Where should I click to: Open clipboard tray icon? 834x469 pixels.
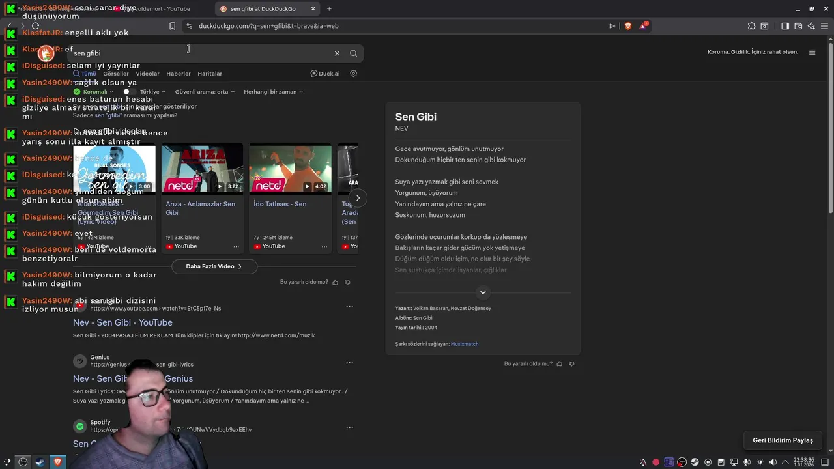721,462
